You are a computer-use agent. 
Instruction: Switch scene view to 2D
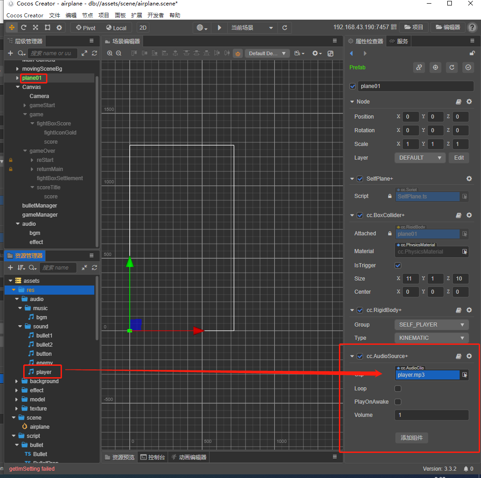coord(143,28)
